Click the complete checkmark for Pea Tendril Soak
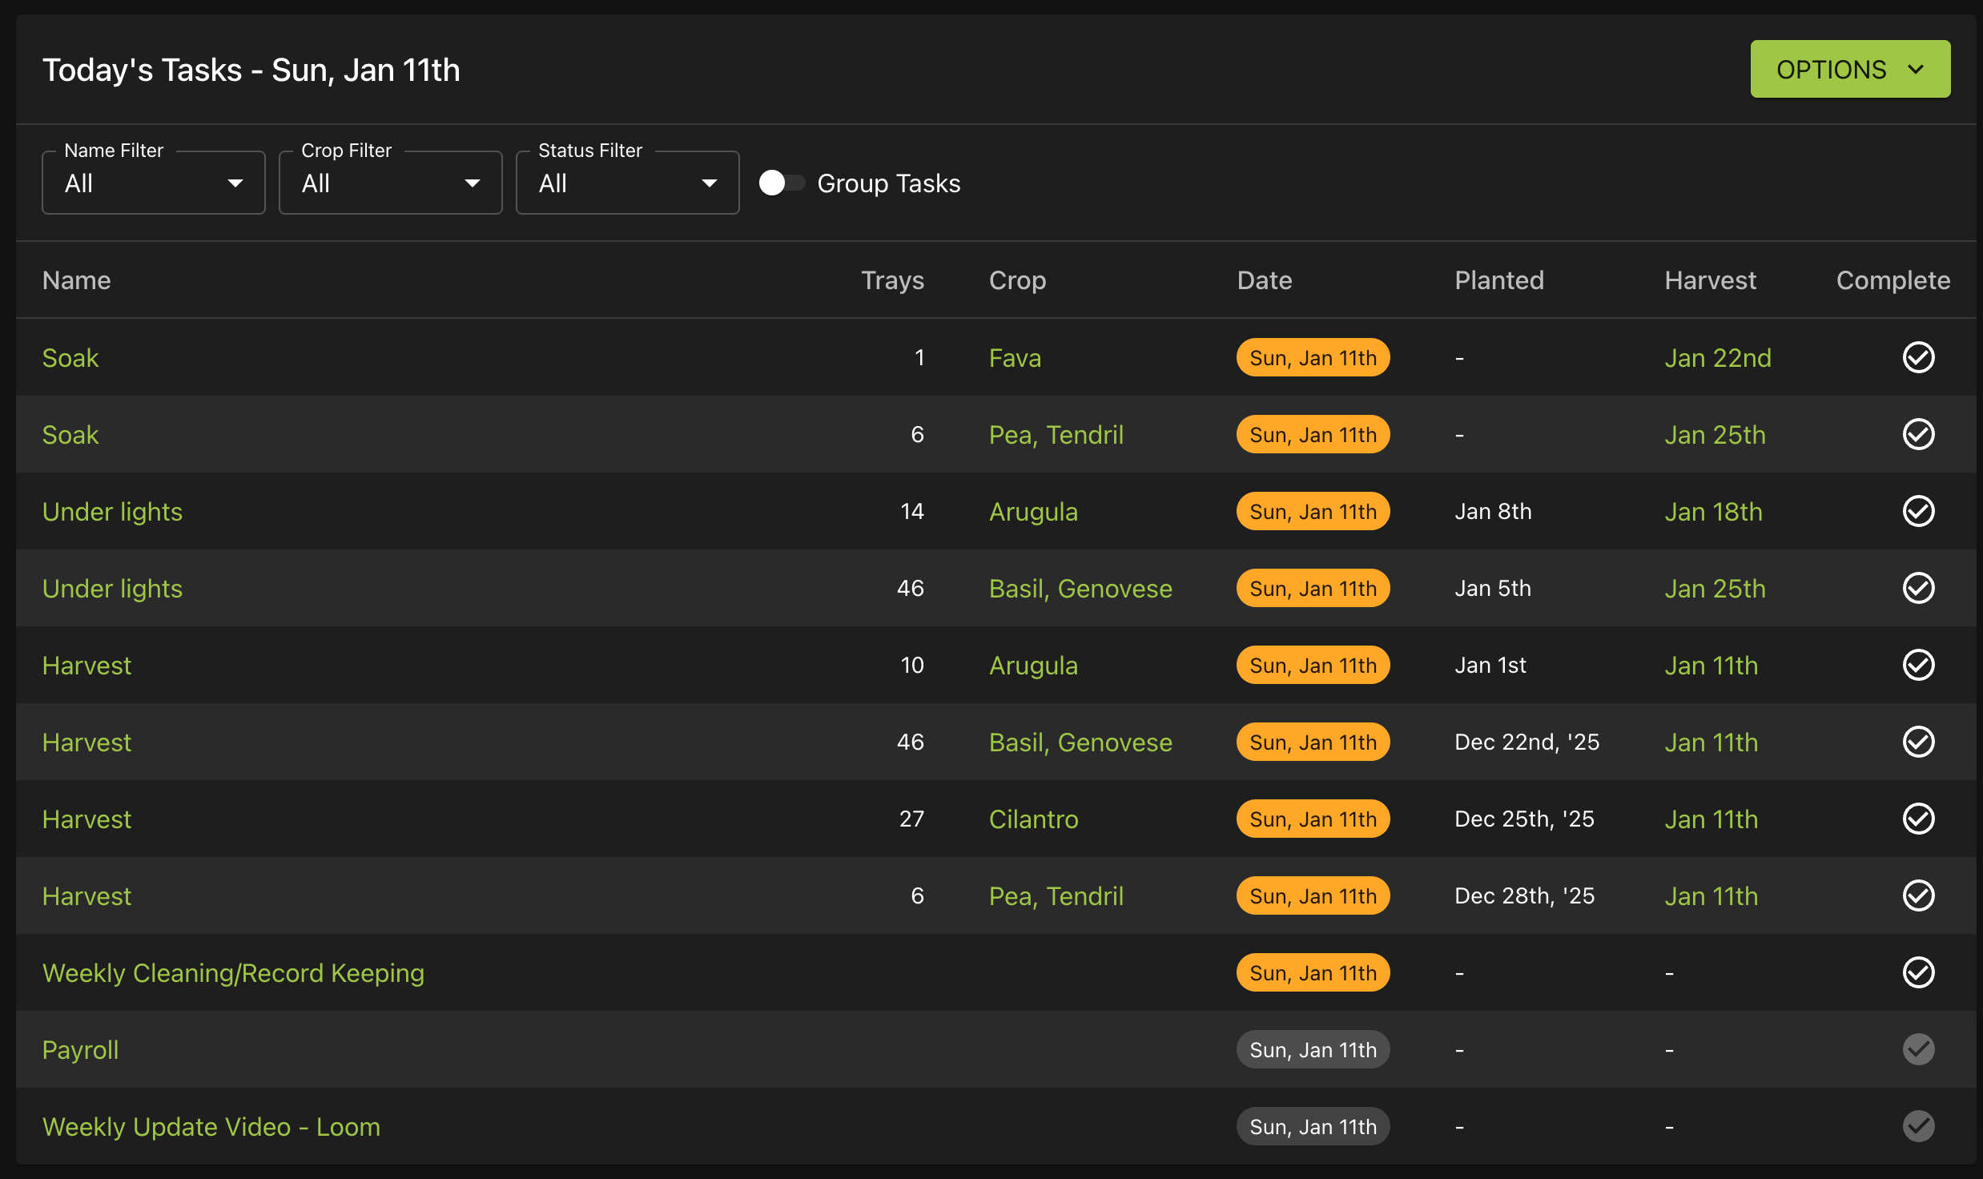 (1918, 434)
